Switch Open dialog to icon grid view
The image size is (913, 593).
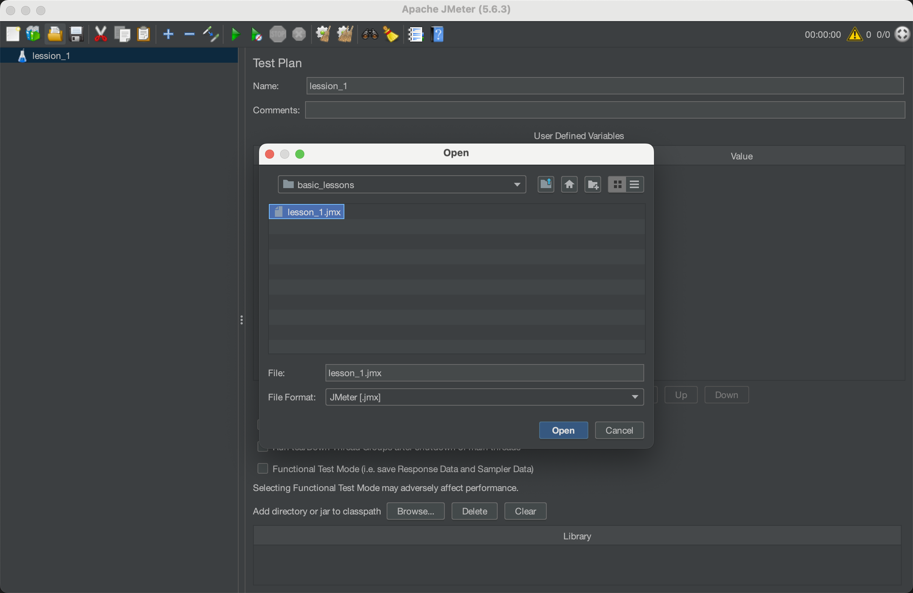pyautogui.click(x=617, y=185)
